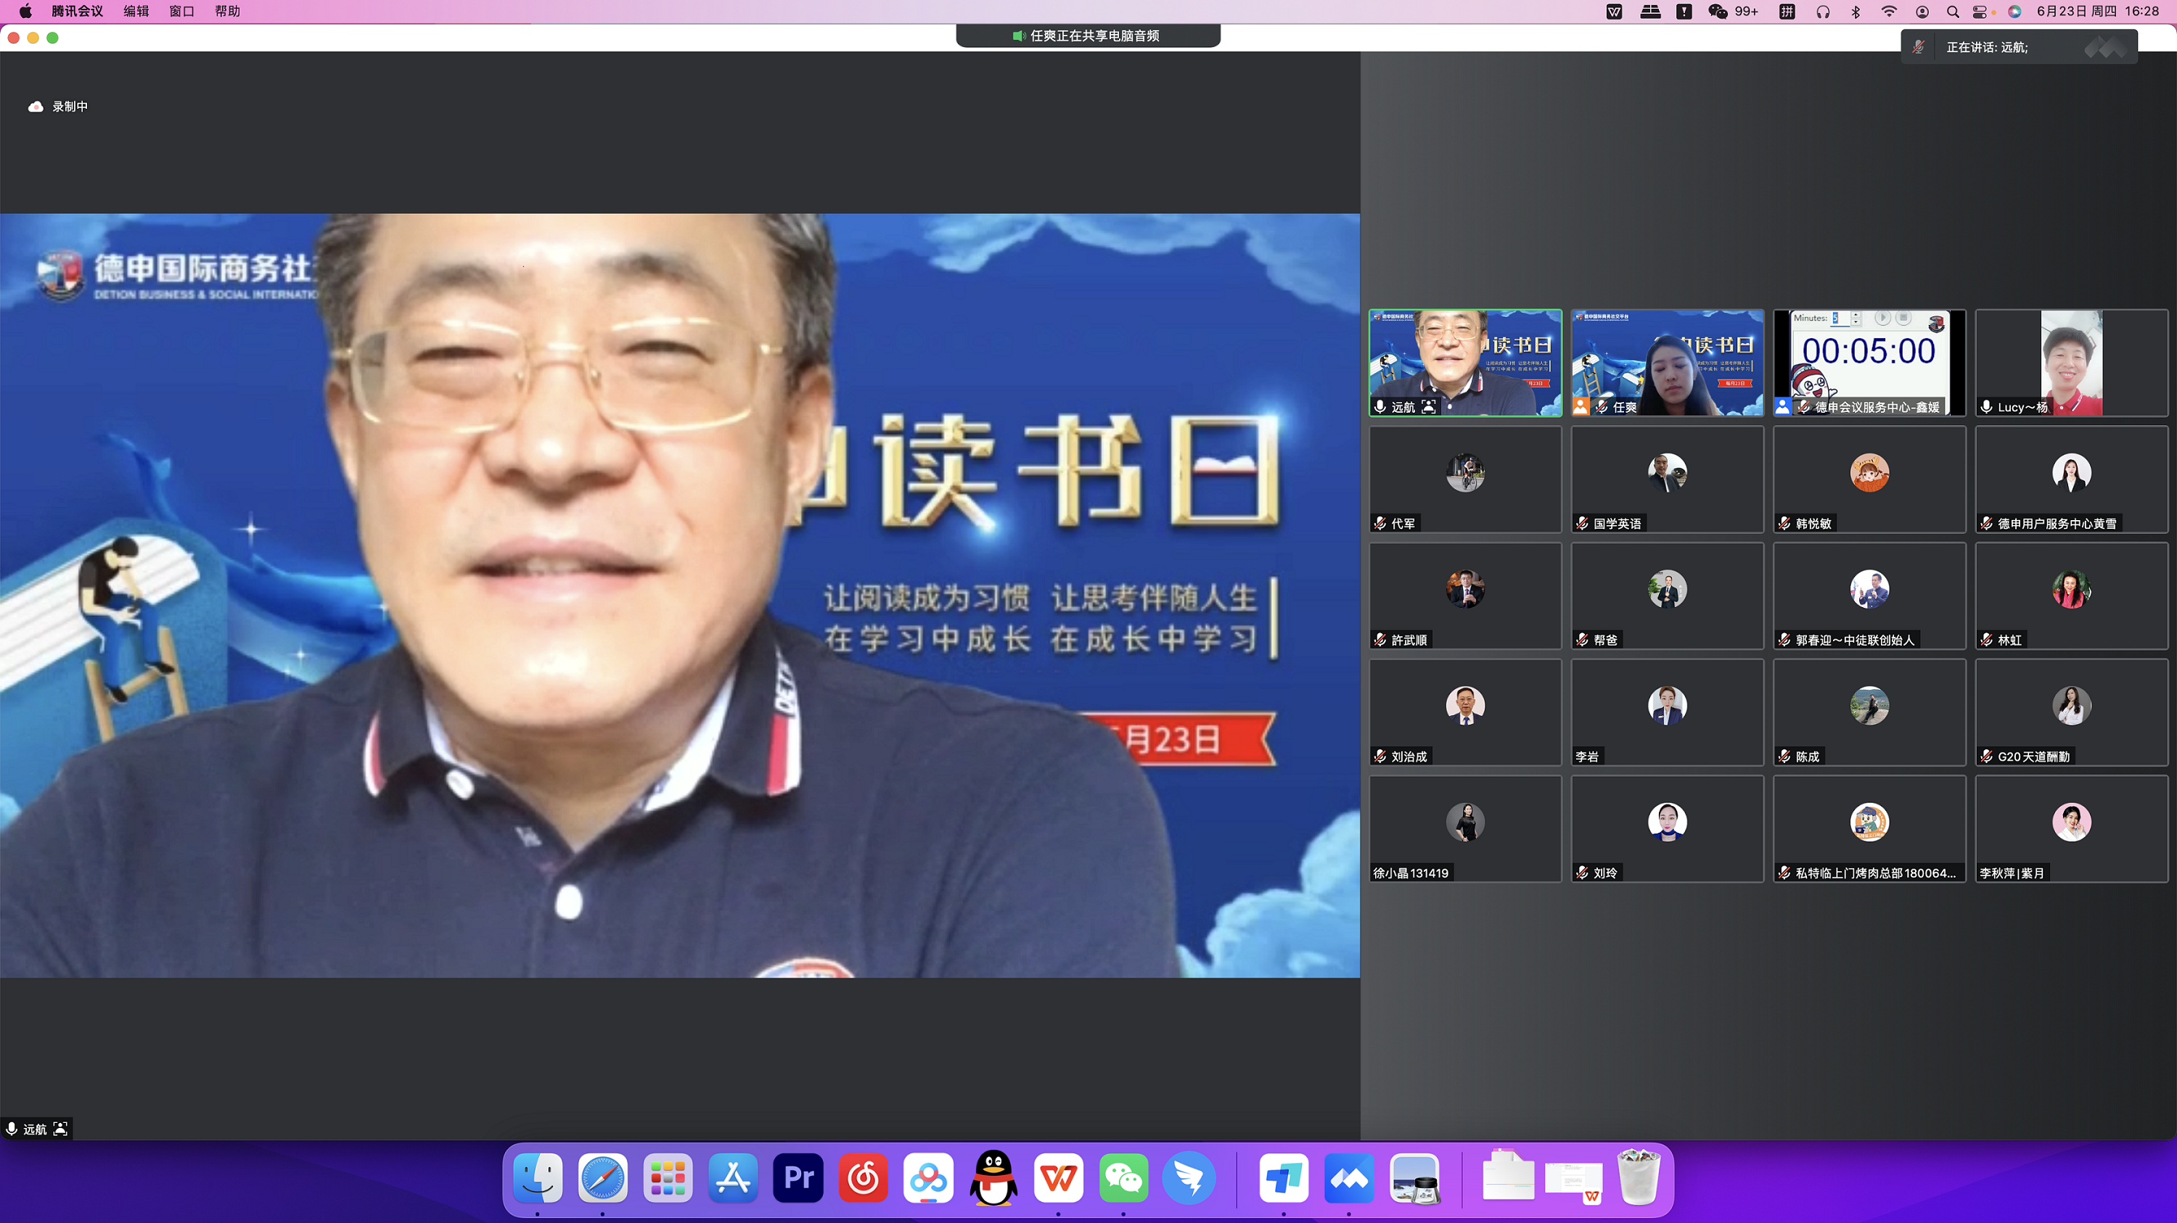This screenshot has height=1223, width=2177.
Task: Open Launchpad from the dock
Action: click(x=668, y=1177)
